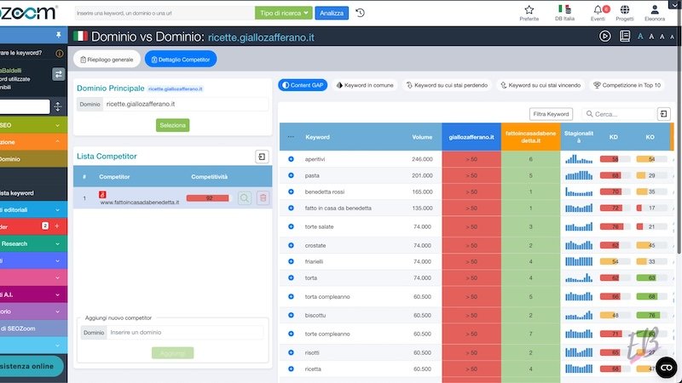
Task: Select Competizione in Top 10 tab
Action: [x=627, y=85]
